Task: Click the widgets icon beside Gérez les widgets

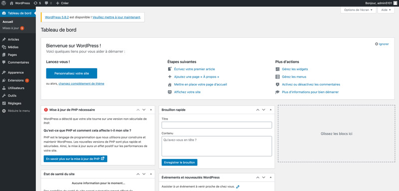Action: click(x=277, y=69)
